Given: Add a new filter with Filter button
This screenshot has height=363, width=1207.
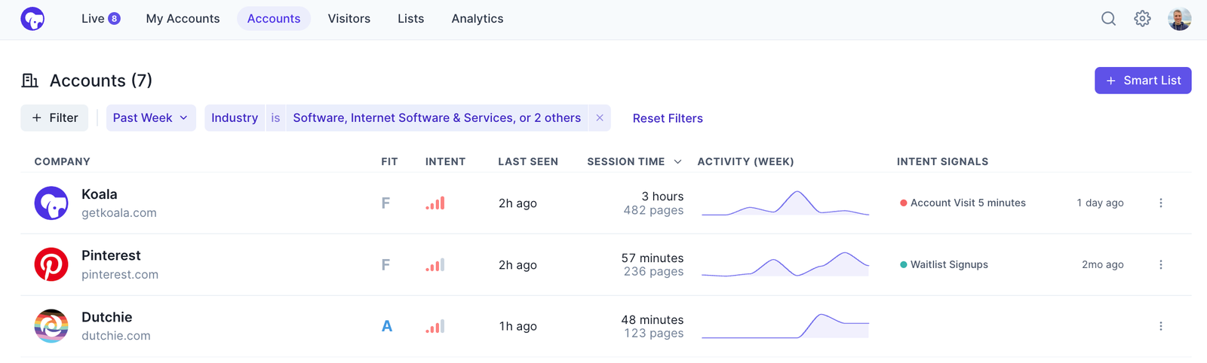Looking at the screenshot, I should pyautogui.click(x=54, y=118).
